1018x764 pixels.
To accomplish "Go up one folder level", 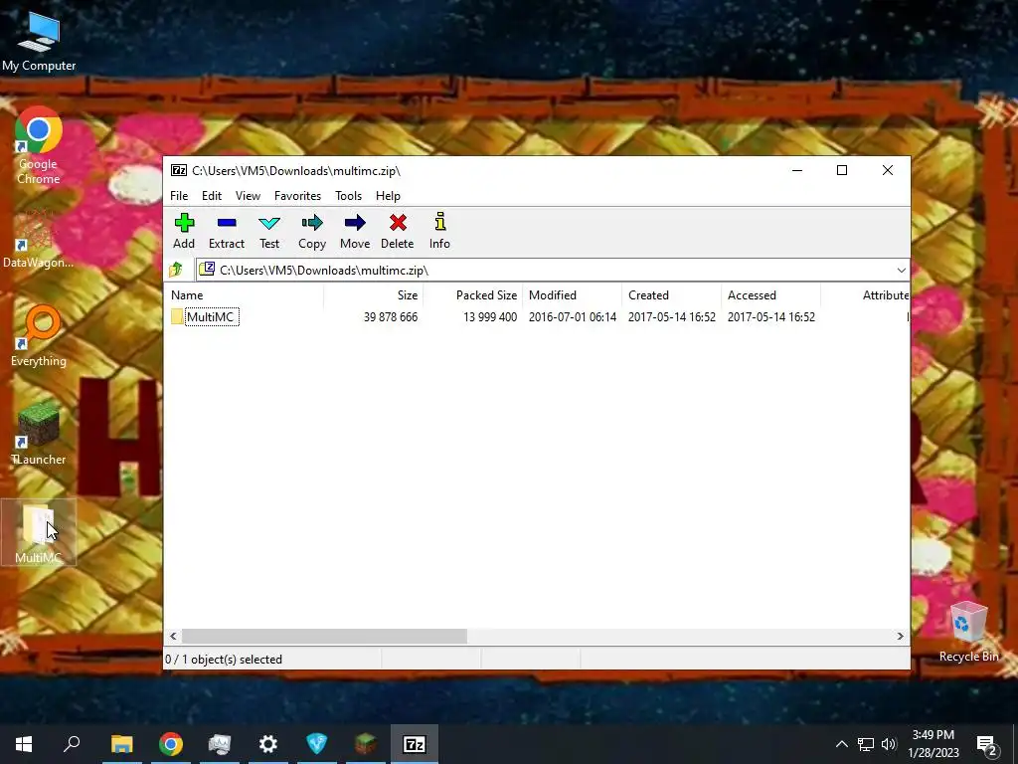I will coord(176,270).
